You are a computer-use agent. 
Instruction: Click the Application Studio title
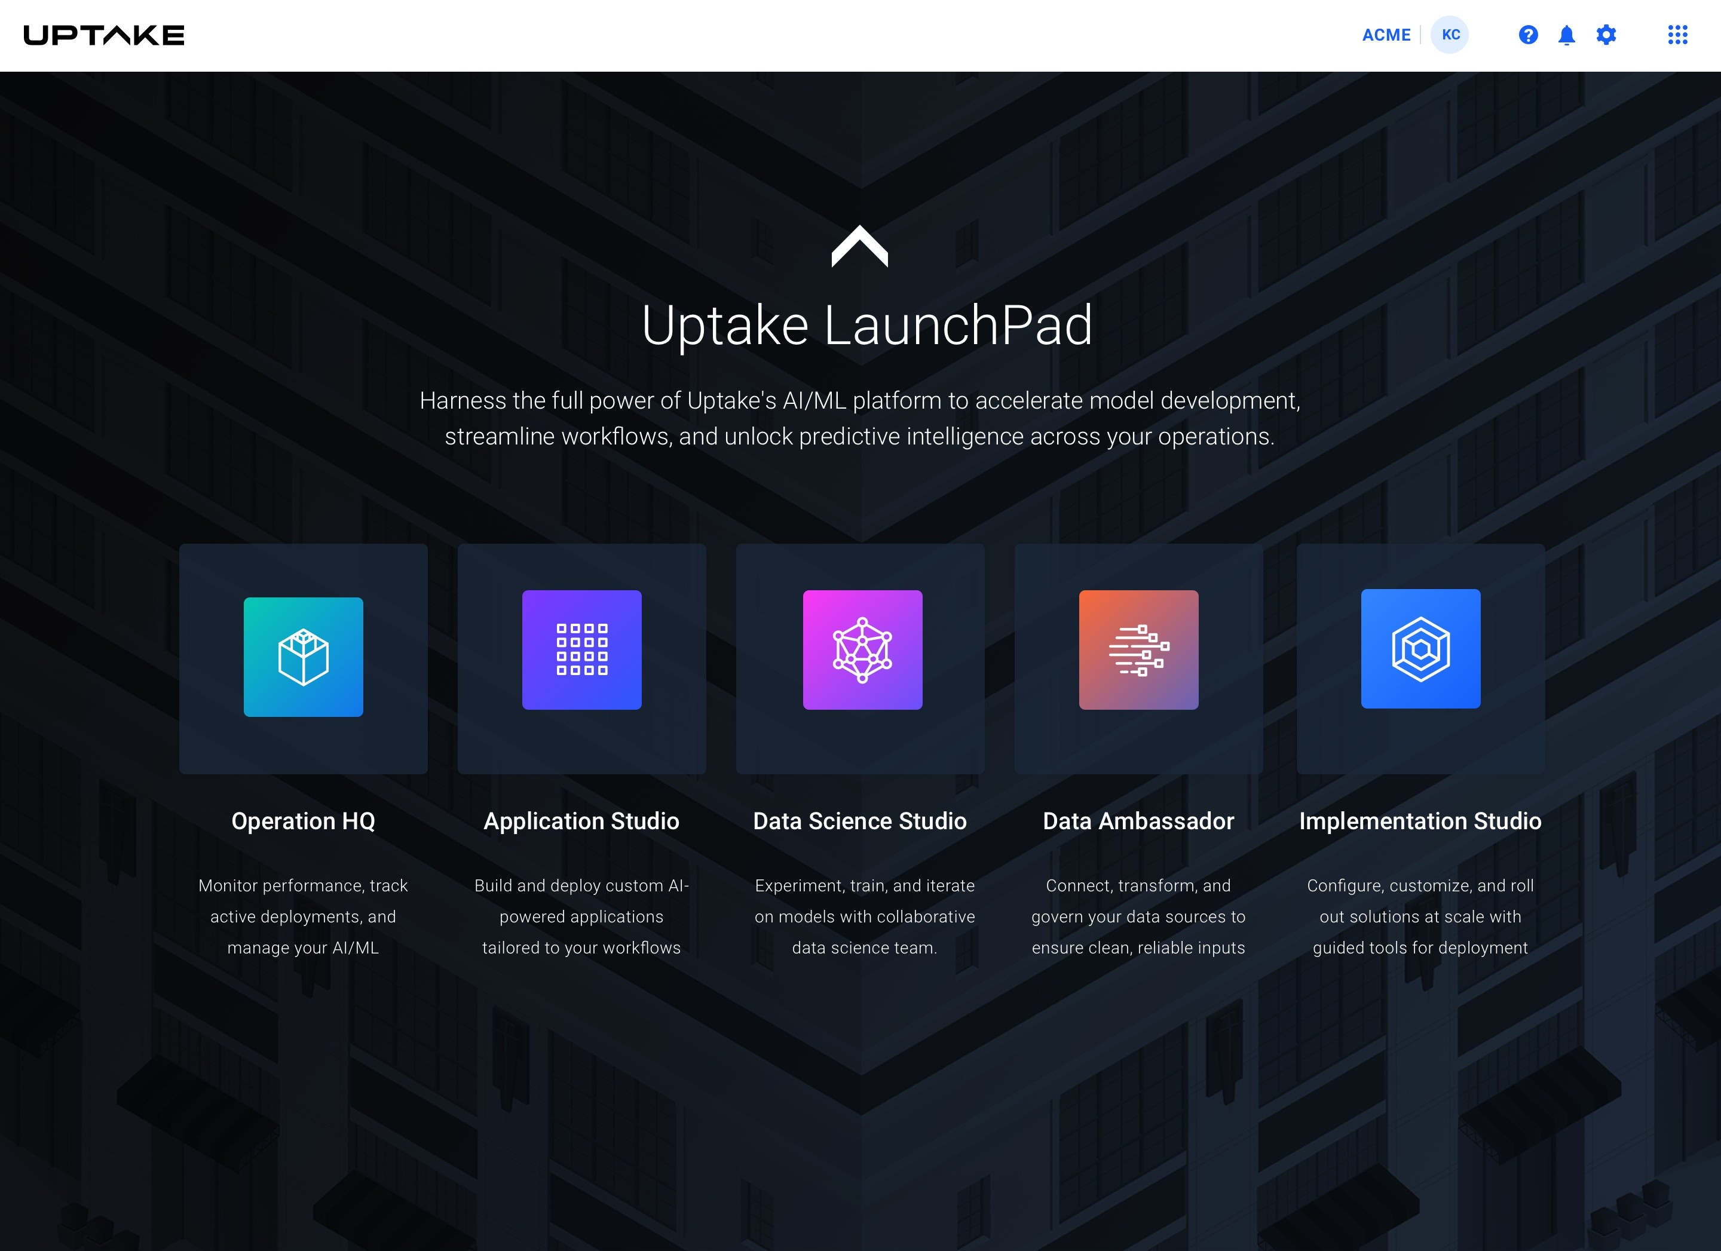pyautogui.click(x=581, y=821)
